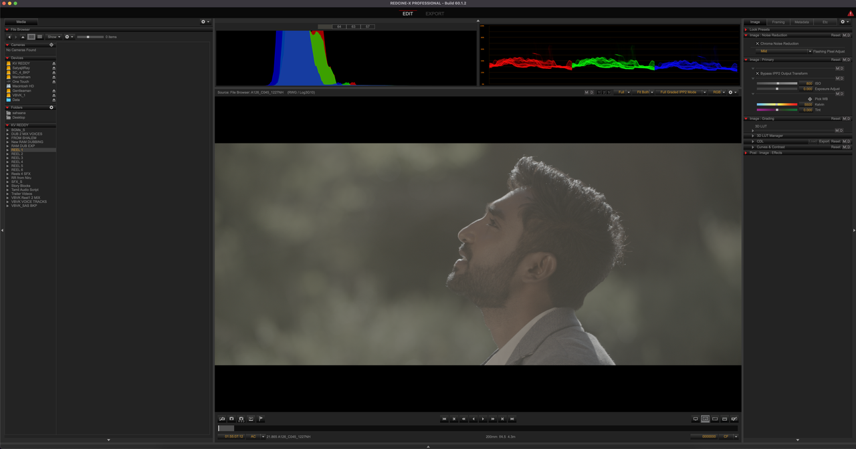Go up one folder level in file browser

click(23, 37)
